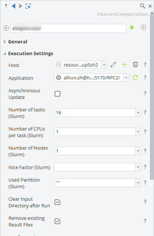Edit Host using the pencil icon

pyautogui.click(x=113, y=65)
